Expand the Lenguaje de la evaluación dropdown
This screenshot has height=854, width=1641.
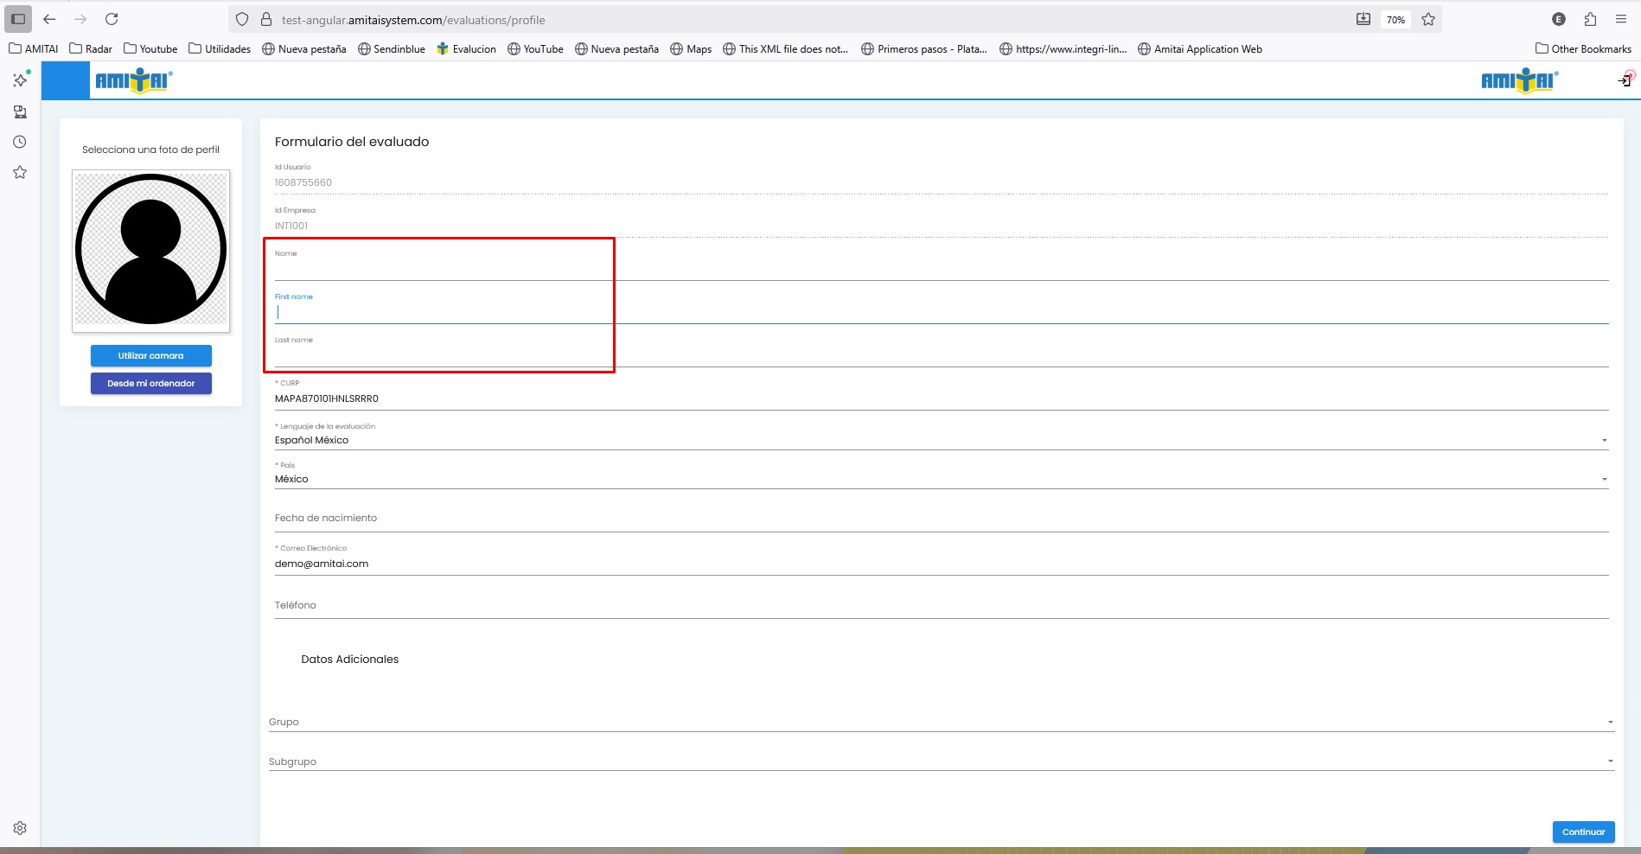coord(940,440)
